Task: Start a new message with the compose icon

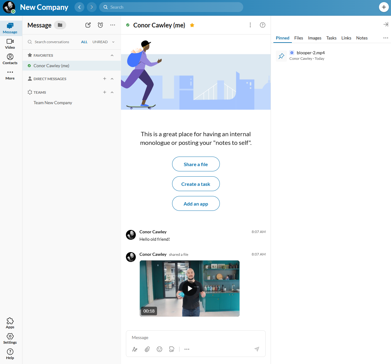Action: (x=88, y=25)
